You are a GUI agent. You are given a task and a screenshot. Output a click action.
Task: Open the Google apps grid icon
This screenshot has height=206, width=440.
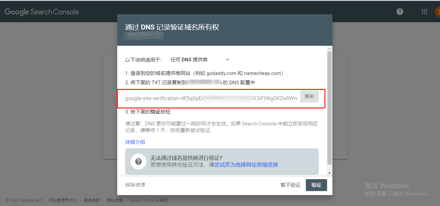click(x=424, y=12)
